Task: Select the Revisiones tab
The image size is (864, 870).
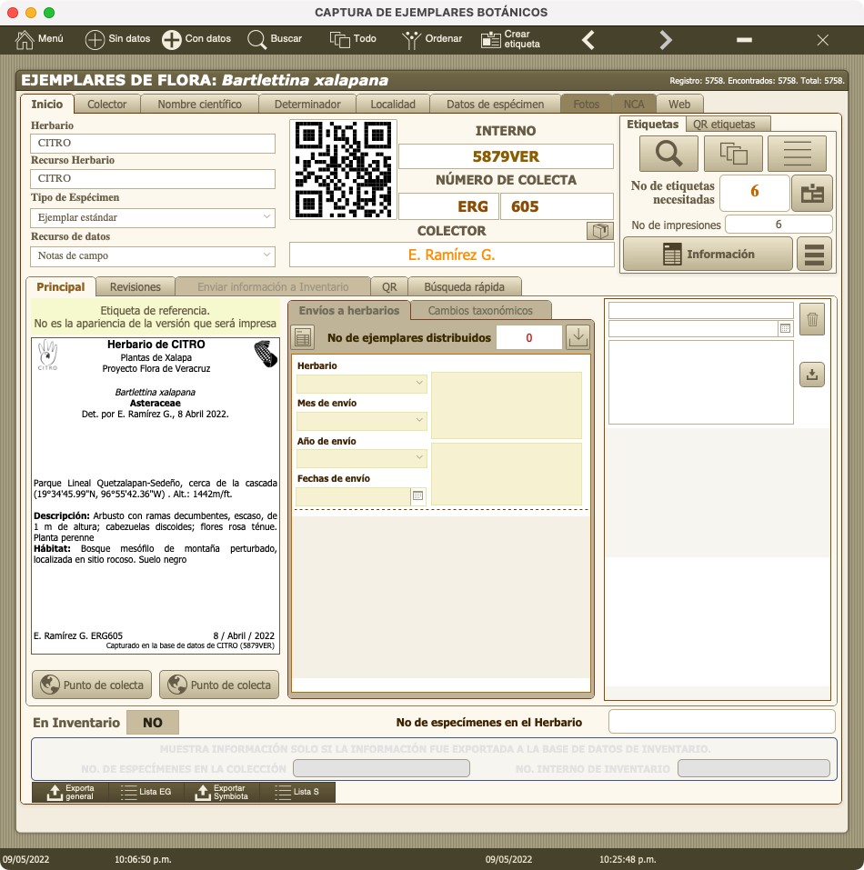Action: [135, 286]
